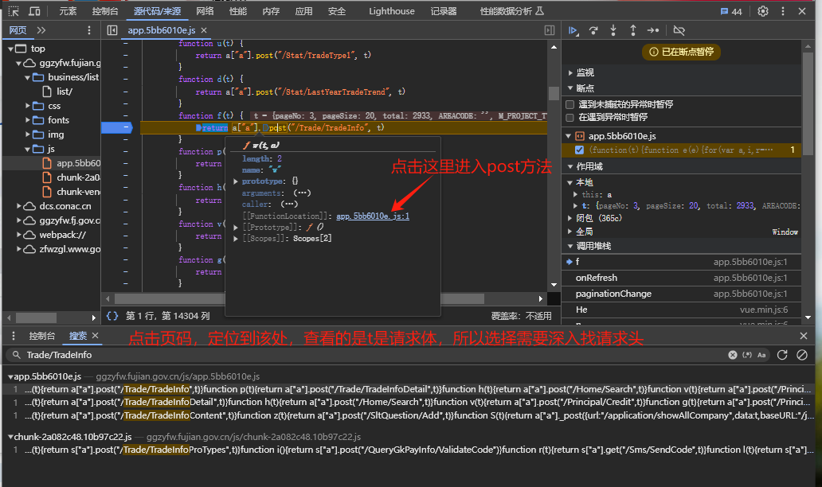This screenshot has width=822, height=487.
Task: Expand prototype in function tooltip
Action: pos(236,181)
